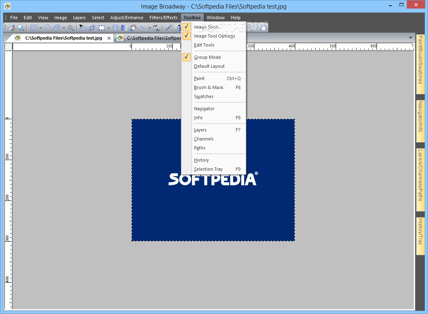Select the elliptical selection tool

[x=47, y=27]
